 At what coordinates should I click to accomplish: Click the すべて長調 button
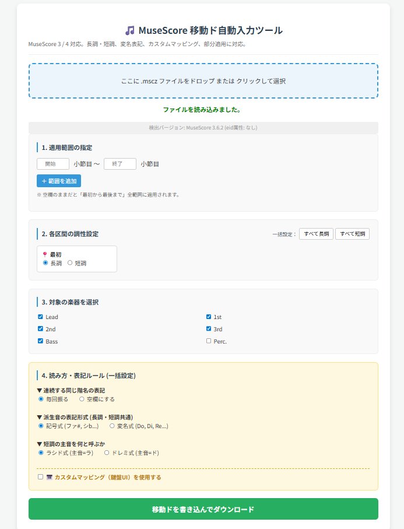(317, 234)
